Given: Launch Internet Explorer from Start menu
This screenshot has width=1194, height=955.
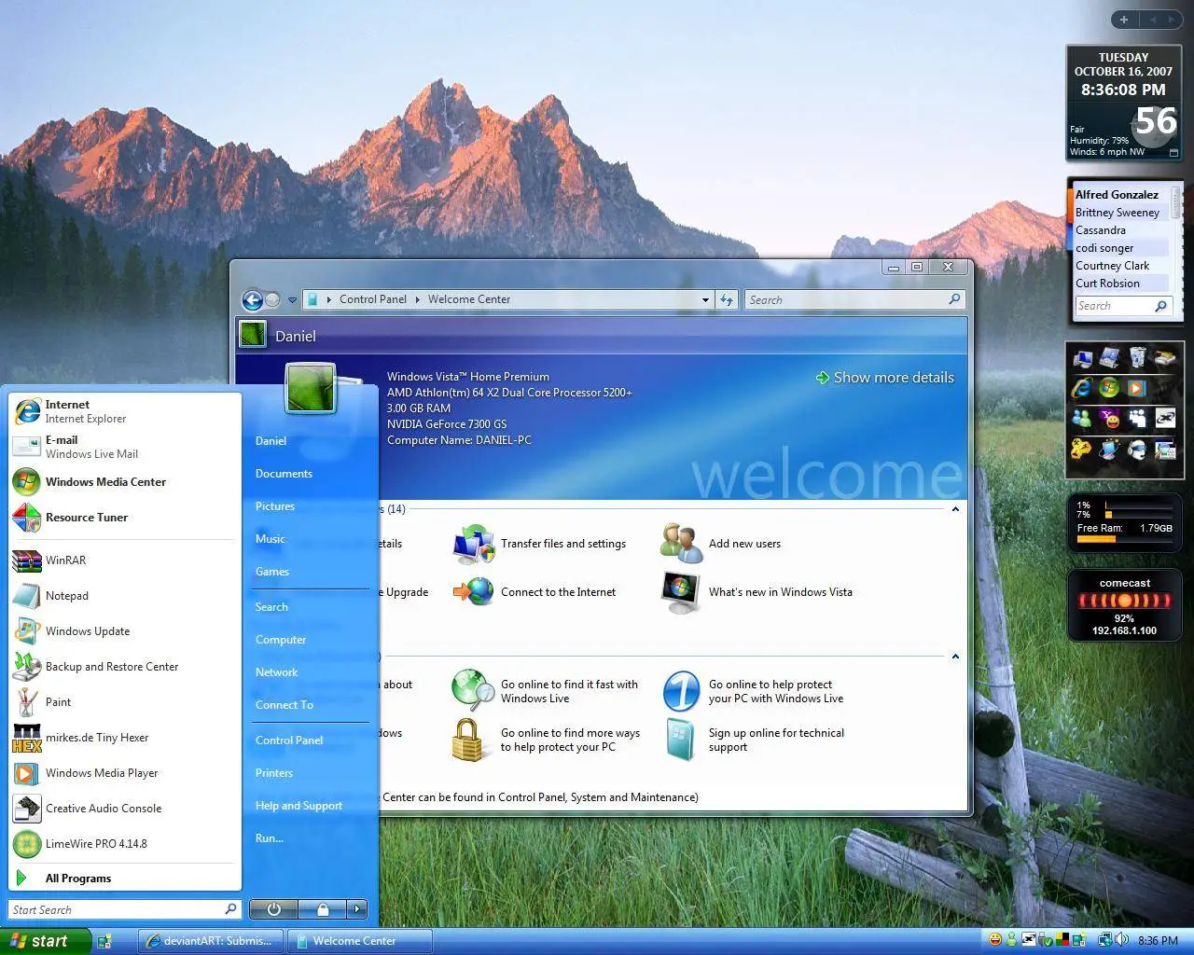Looking at the screenshot, I should tap(125, 411).
